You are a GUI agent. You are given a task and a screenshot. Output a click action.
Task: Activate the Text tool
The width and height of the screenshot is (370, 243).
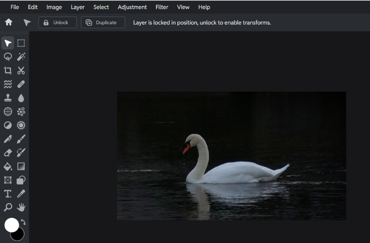(x=8, y=194)
